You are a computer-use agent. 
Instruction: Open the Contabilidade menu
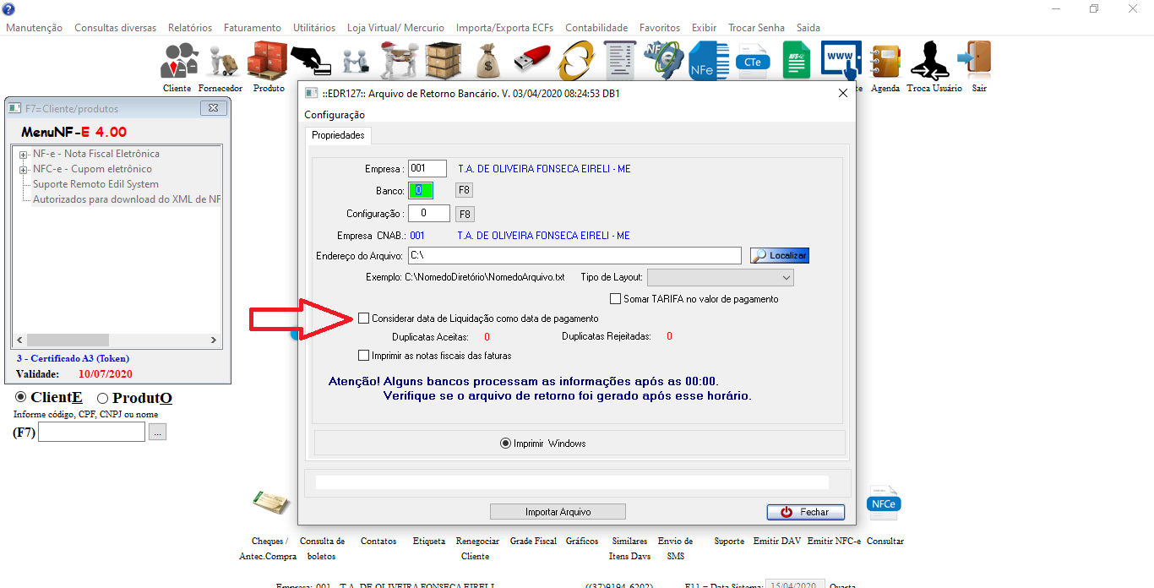click(596, 28)
